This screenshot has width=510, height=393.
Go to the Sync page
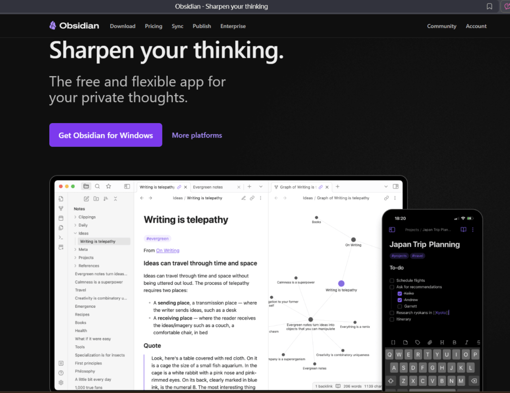178,26
